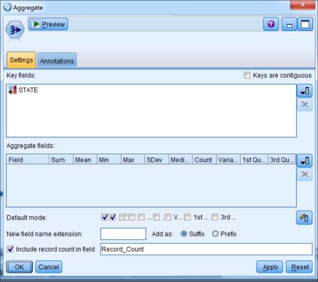Click the New field name extension input
The height and width of the screenshot is (282, 318).
tap(123, 234)
